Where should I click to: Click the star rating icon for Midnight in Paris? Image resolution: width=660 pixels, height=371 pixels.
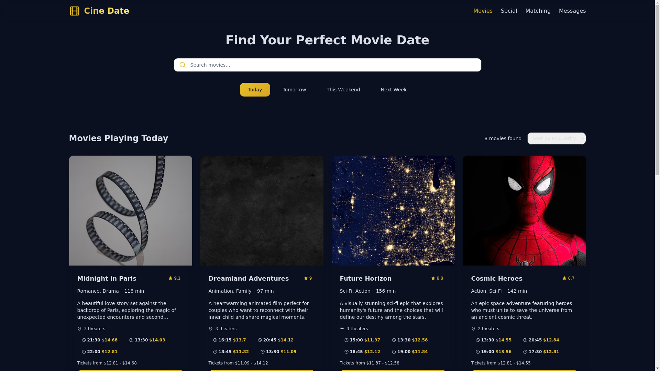(170, 278)
